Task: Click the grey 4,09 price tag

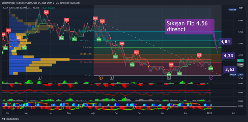Action: [x=240, y=65]
